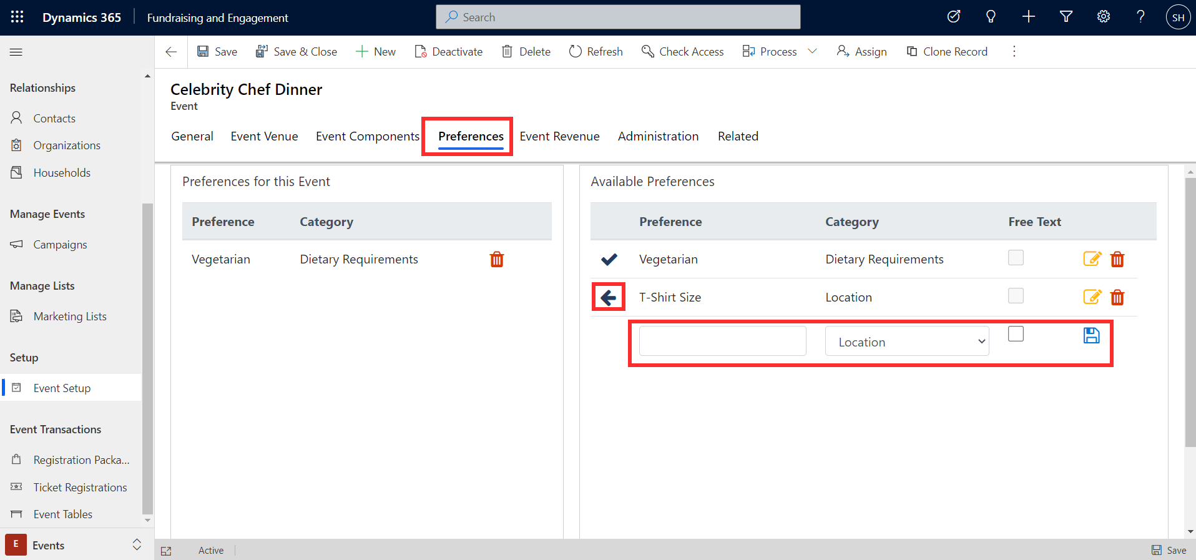Viewport: 1196px width, 560px height.
Task: Open the Related tab
Action: point(738,136)
